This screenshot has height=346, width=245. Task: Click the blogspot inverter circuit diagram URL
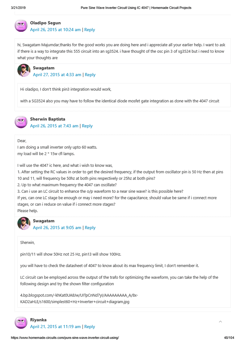[x=79, y=299]
